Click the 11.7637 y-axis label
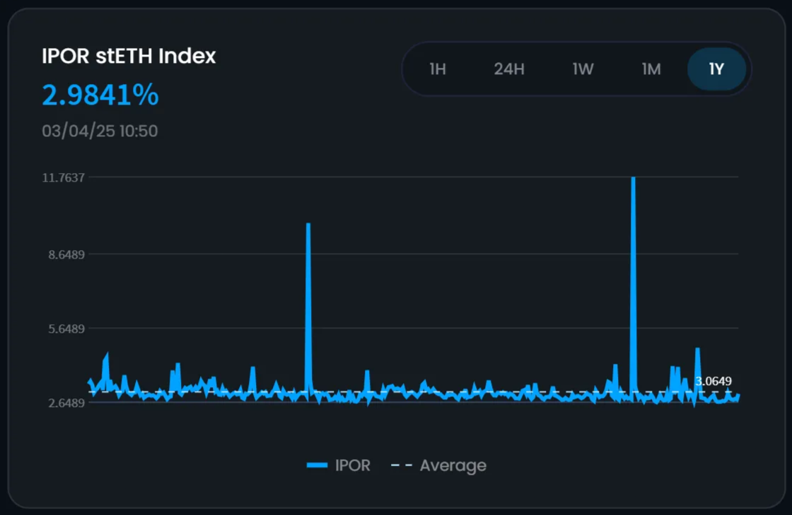 63,177
